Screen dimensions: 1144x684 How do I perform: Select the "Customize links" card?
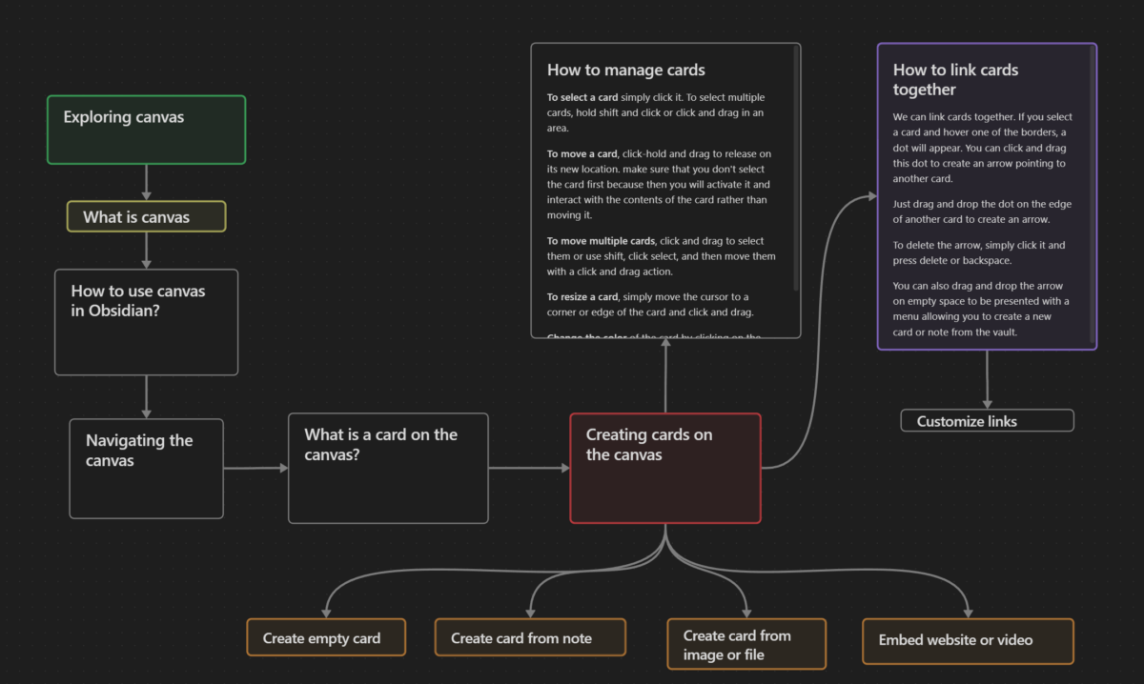987,420
